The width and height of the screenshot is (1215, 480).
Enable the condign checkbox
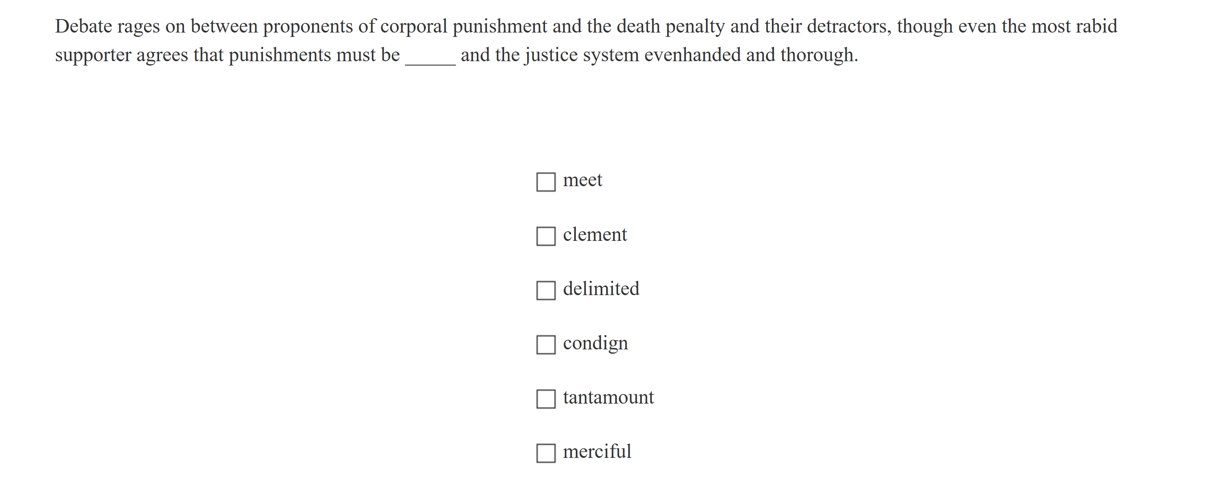[546, 345]
